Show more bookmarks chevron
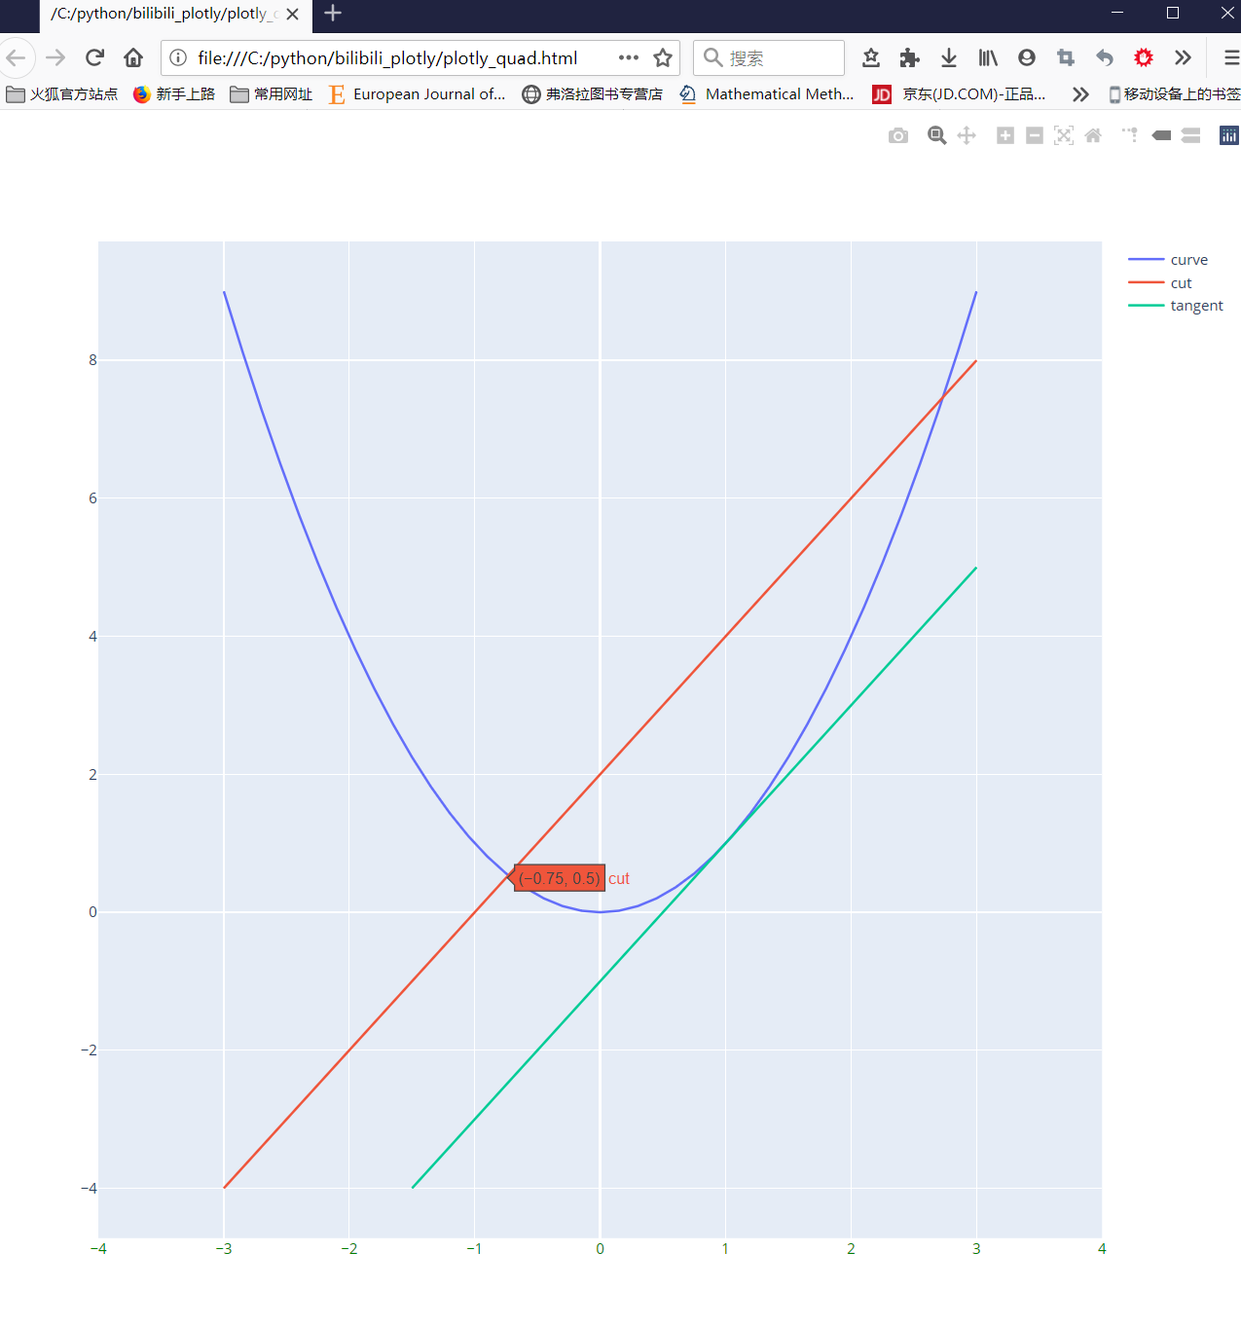This screenshot has width=1241, height=1326. pyautogui.click(x=1080, y=93)
